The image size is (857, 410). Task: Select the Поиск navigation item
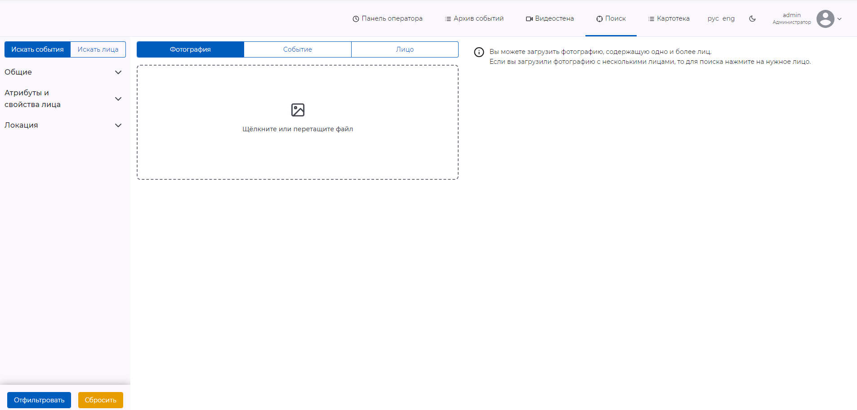pos(611,18)
